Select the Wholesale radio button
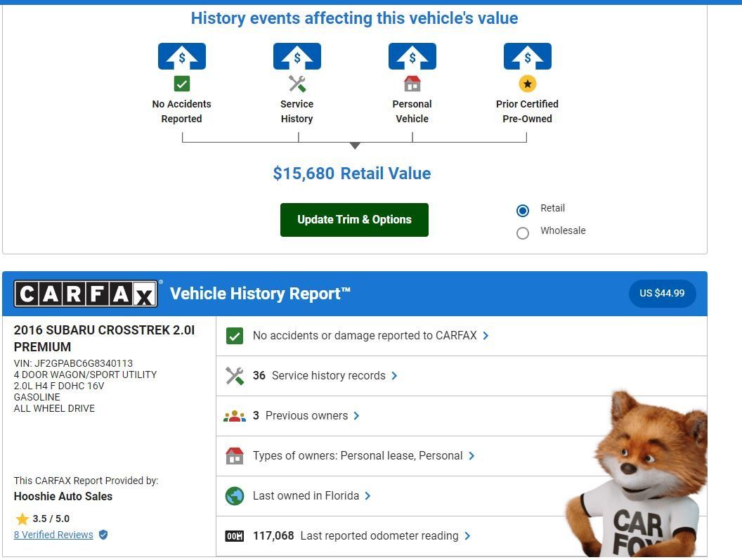Image resolution: width=742 pixels, height=560 pixels. [x=523, y=233]
